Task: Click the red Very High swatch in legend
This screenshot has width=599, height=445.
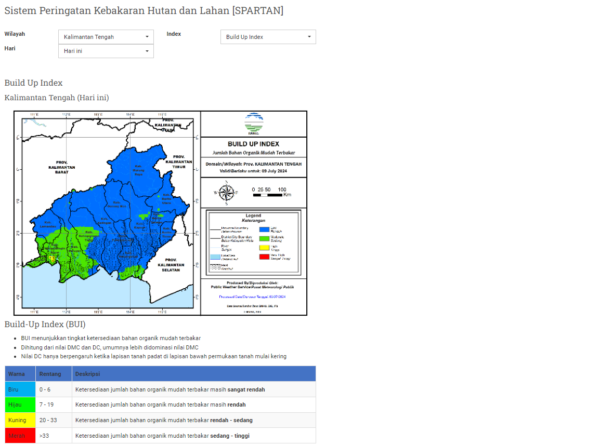Action: 264,257
